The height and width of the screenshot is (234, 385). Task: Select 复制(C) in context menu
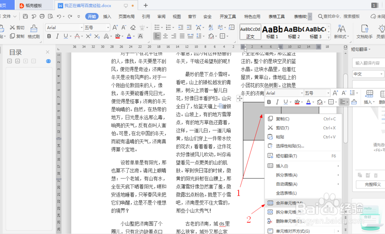click(x=303, y=119)
